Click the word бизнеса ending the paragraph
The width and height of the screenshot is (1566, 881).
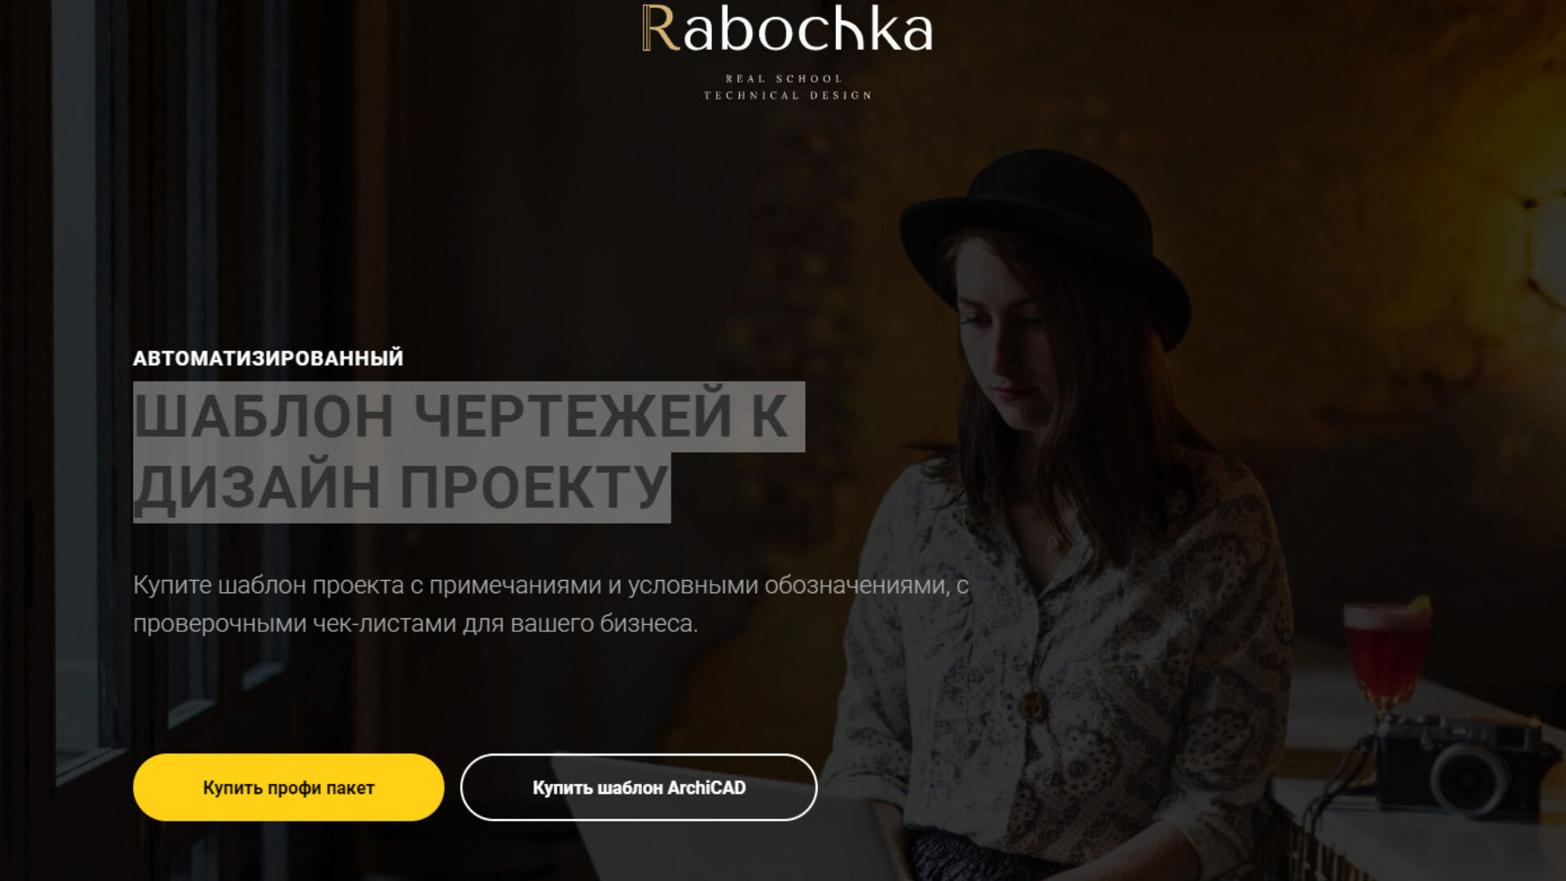648,624
